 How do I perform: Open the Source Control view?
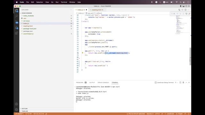pyautogui.click(x=16, y=22)
